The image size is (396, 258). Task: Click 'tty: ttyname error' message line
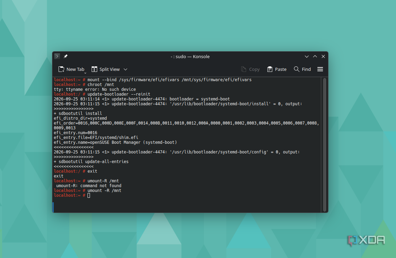95,89
